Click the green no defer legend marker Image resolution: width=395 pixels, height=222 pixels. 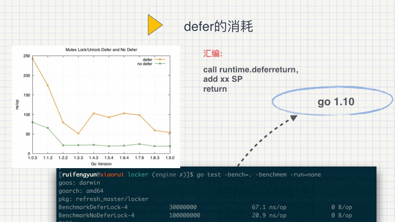(159, 64)
